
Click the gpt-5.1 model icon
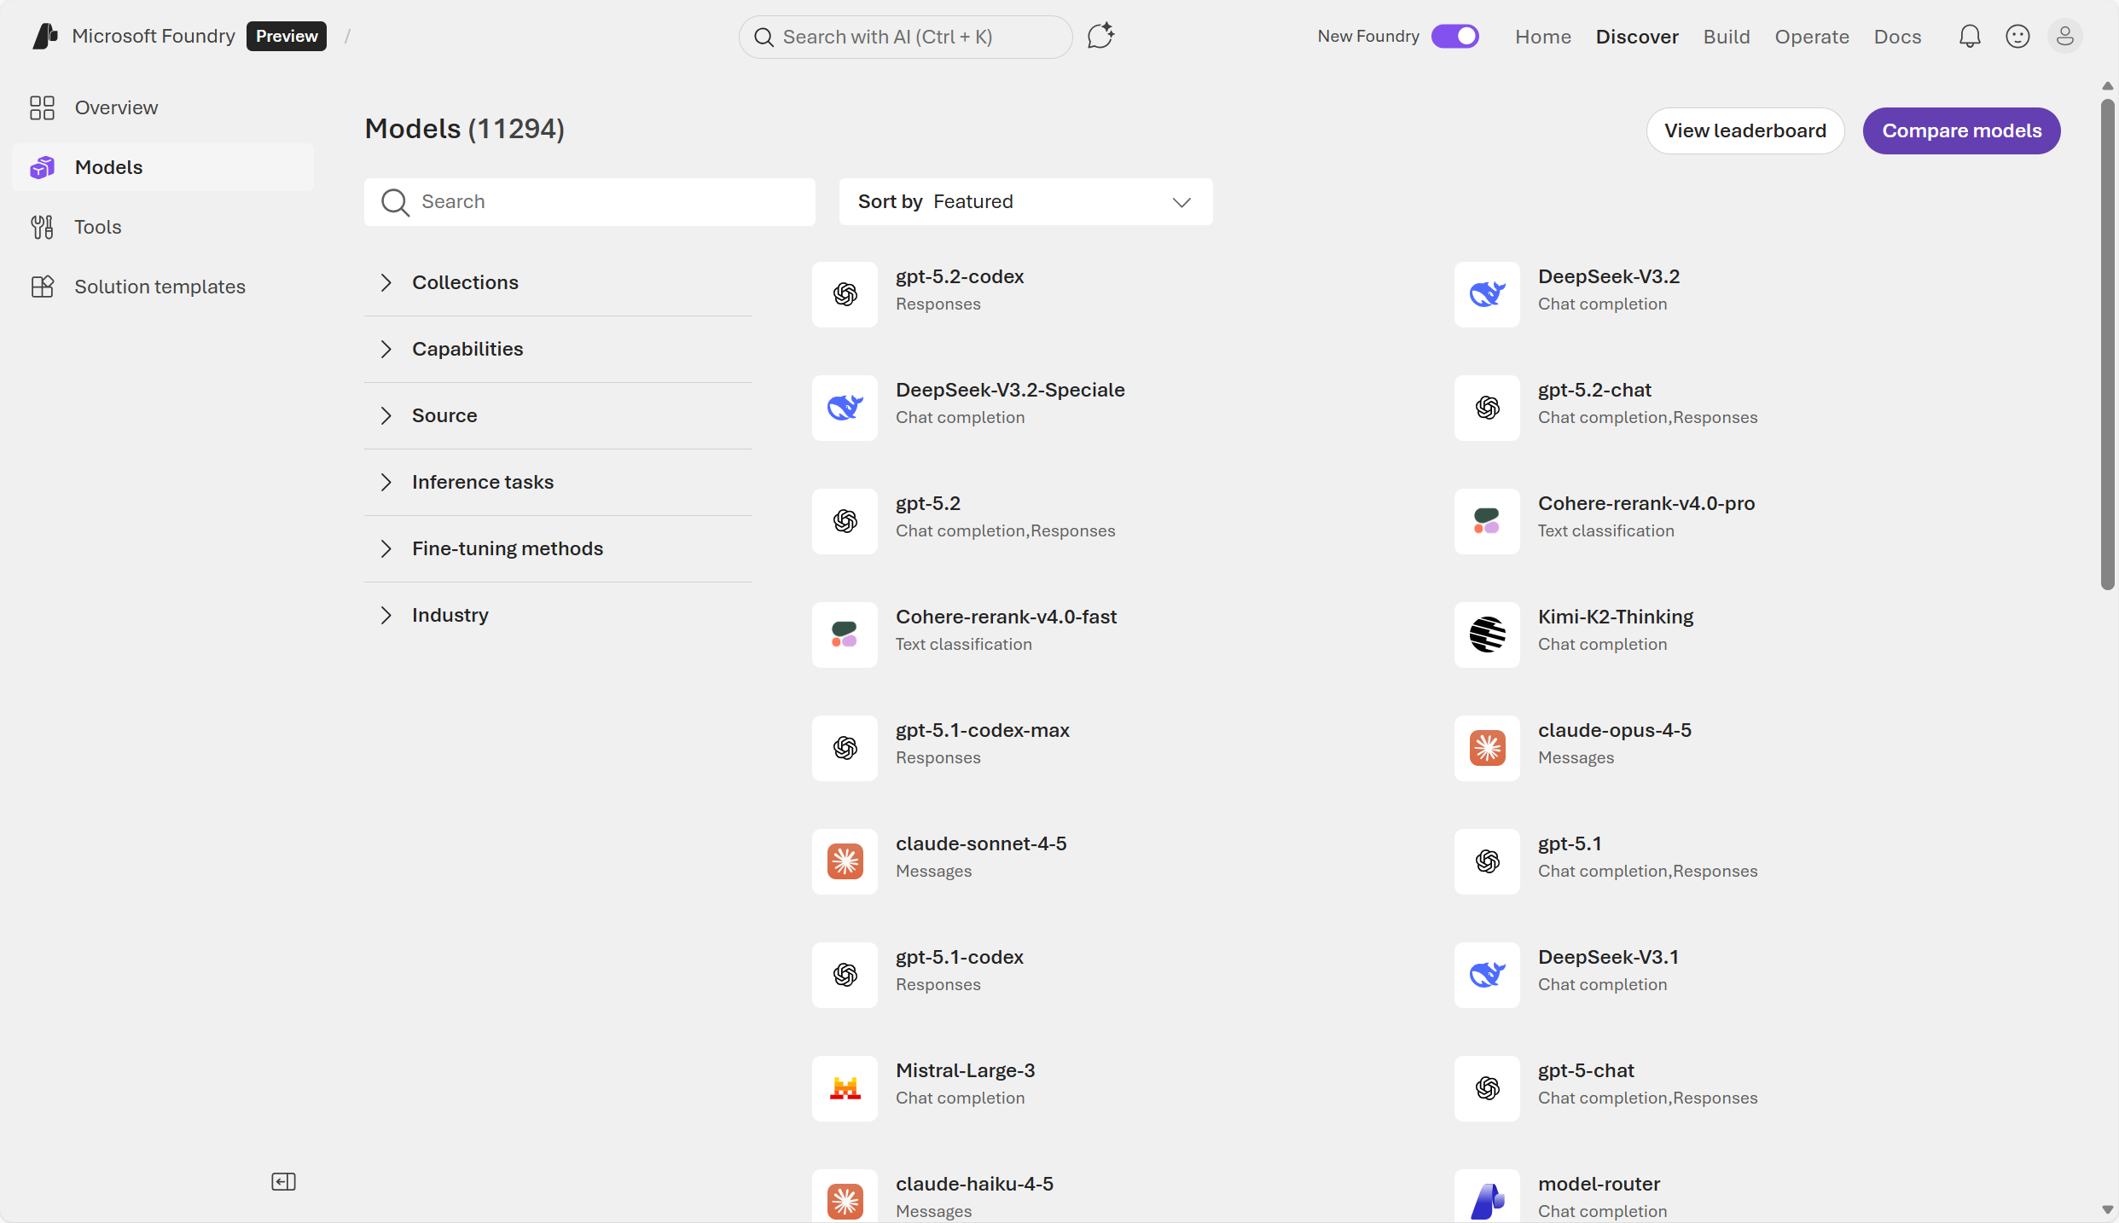pyautogui.click(x=1487, y=861)
